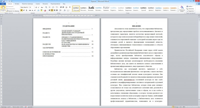Open the Change Styles (Изменить стили) menu
The image size is (200, 108).
pos(182,9)
